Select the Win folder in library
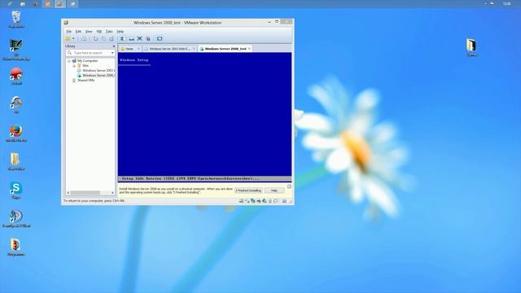This screenshot has height=293, width=521. point(85,66)
